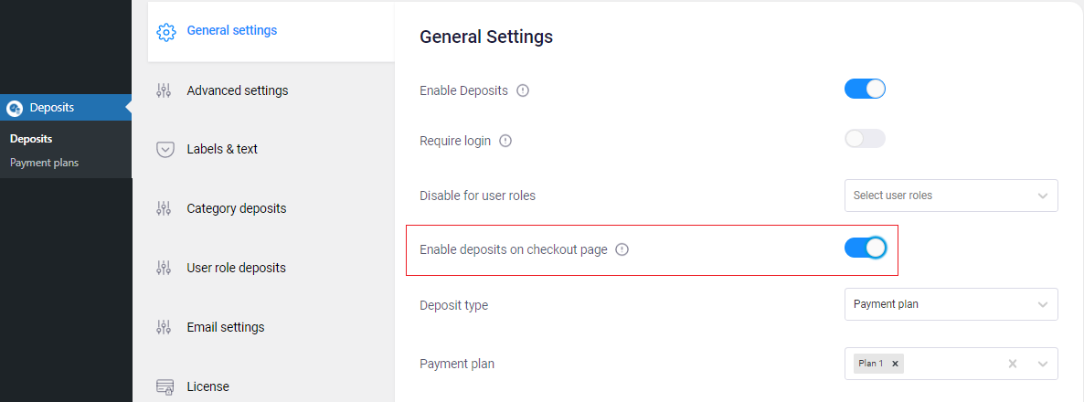Click the License card icon

(165, 386)
